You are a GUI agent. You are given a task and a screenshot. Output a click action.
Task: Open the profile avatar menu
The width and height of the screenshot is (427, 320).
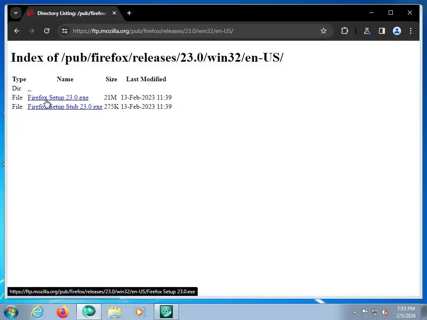(397, 31)
